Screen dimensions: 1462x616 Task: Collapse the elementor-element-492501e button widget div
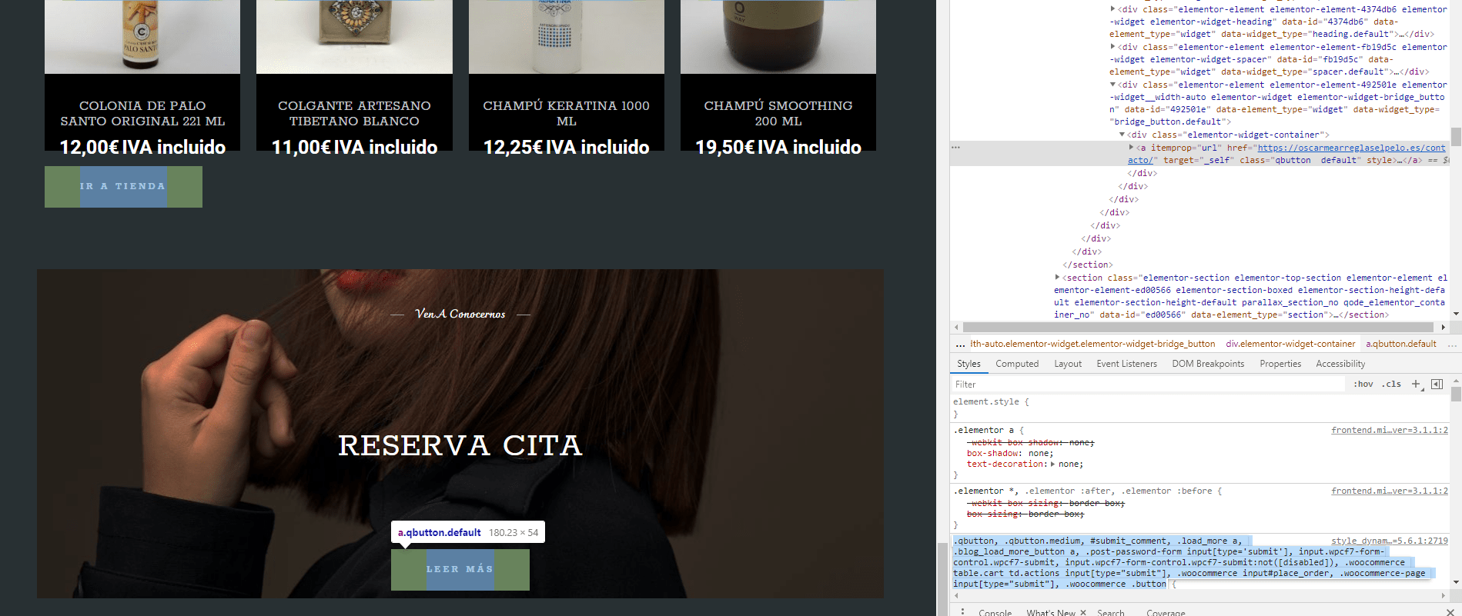click(1112, 84)
